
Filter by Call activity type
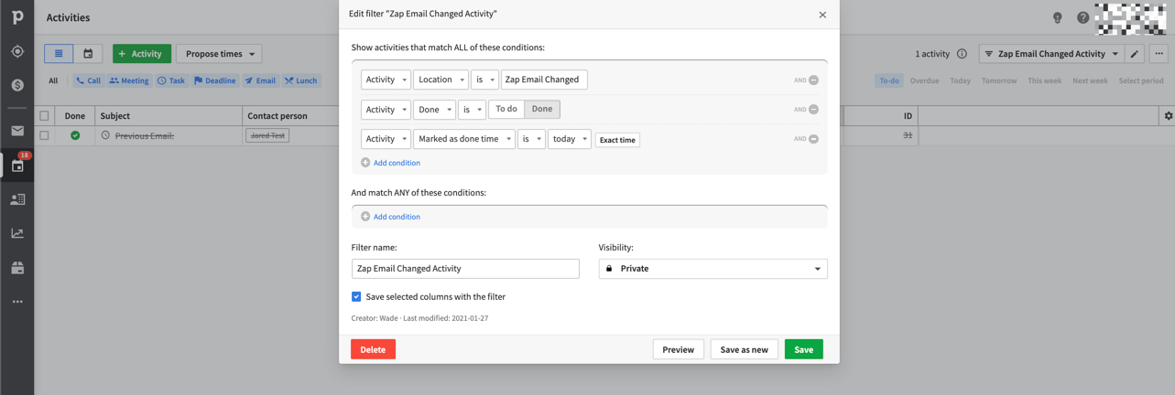[89, 80]
